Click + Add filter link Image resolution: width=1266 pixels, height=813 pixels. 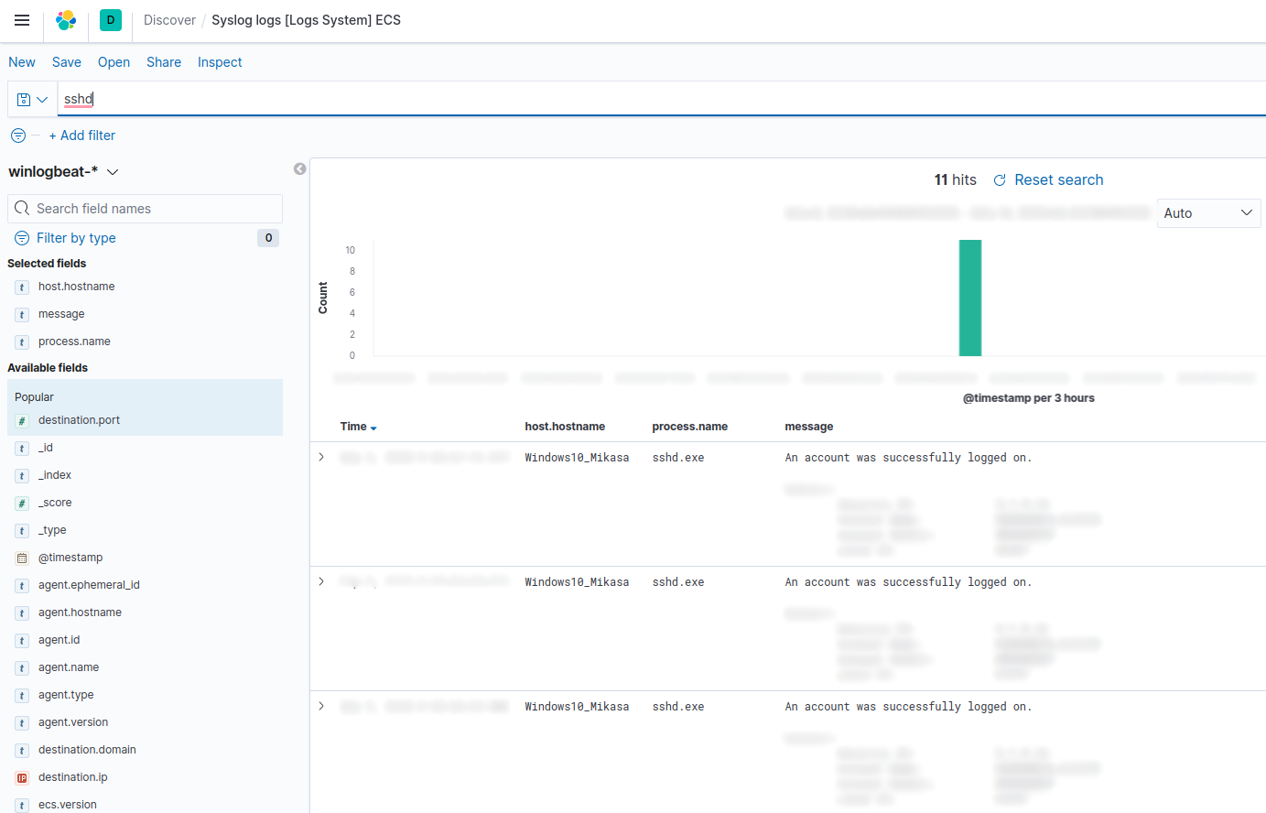click(x=82, y=135)
